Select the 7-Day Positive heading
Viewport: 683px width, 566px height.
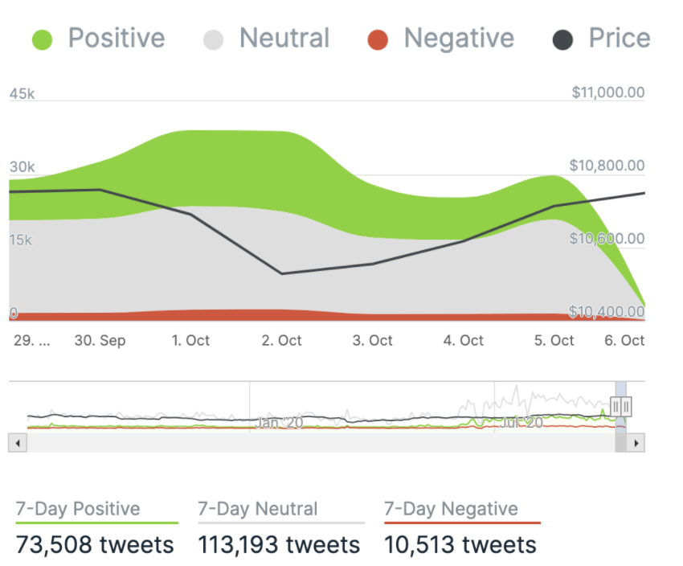78,509
